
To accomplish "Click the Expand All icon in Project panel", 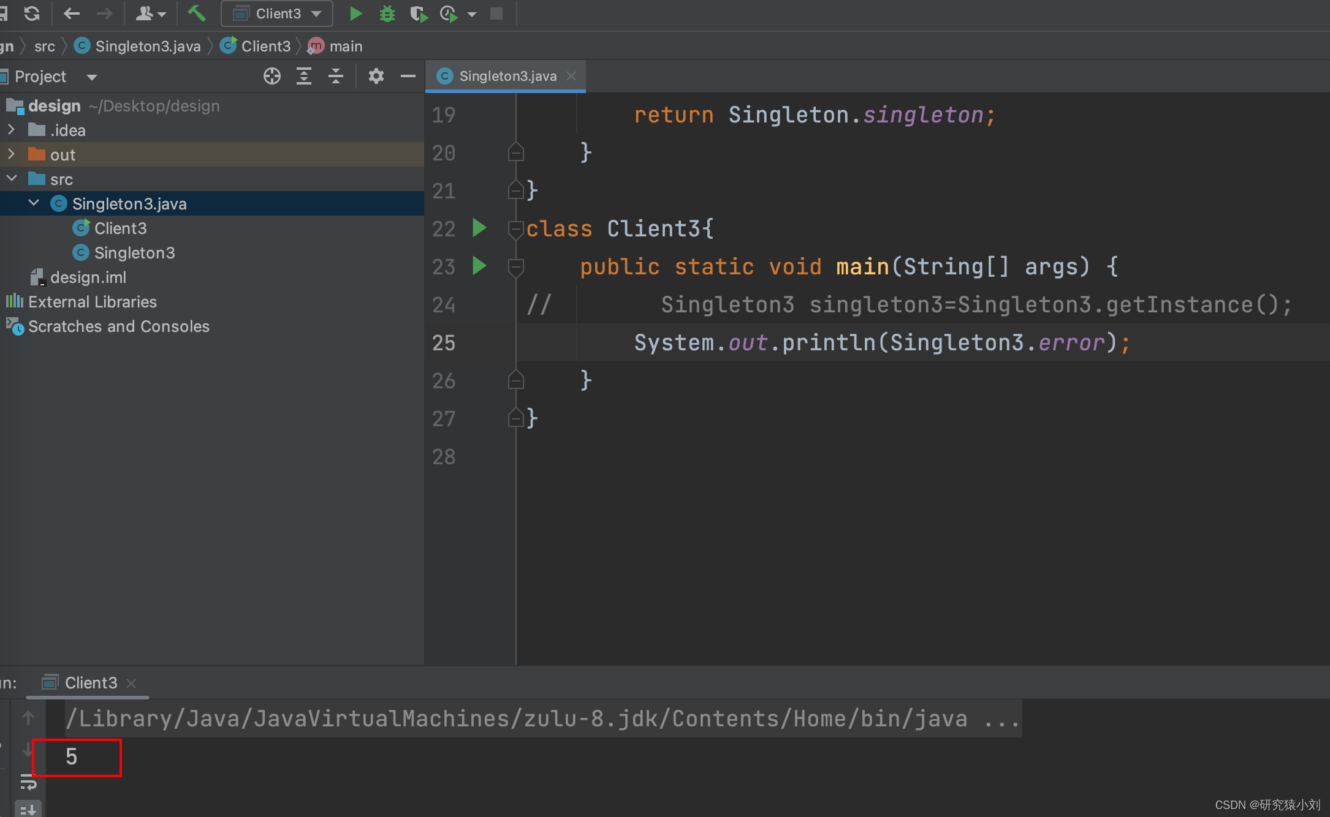I will tap(304, 76).
